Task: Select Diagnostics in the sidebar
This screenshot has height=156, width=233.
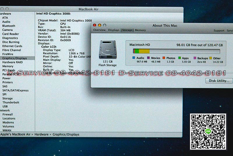Action: [x=10, y=38]
